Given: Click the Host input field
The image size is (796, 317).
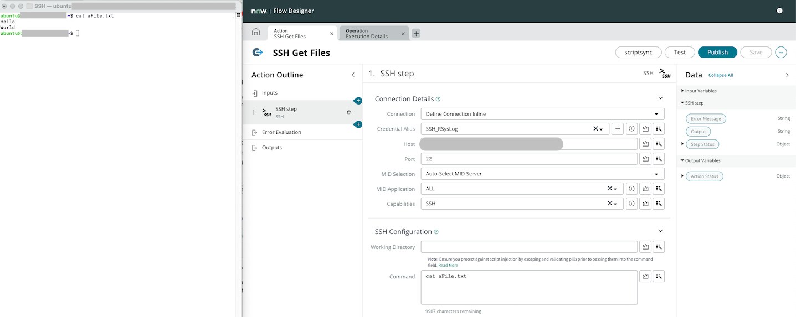Looking at the screenshot, I should pos(529,144).
